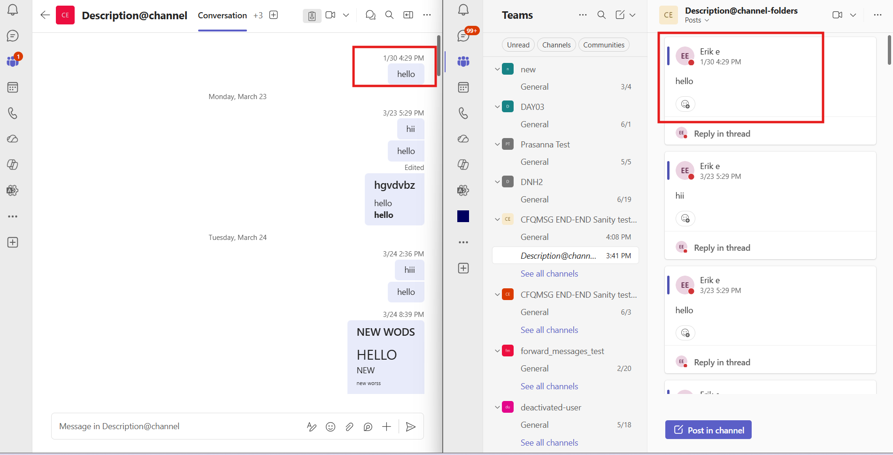Collapse the DAY03 team
Viewport: 893px width, 455px height.
[497, 107]
